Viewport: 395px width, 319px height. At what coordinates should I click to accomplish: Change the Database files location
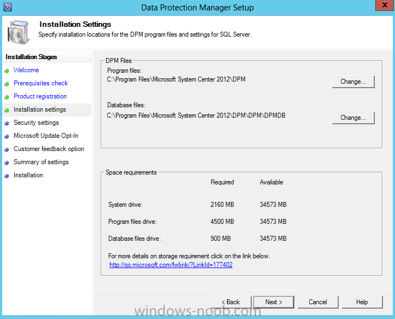point(353,118)
